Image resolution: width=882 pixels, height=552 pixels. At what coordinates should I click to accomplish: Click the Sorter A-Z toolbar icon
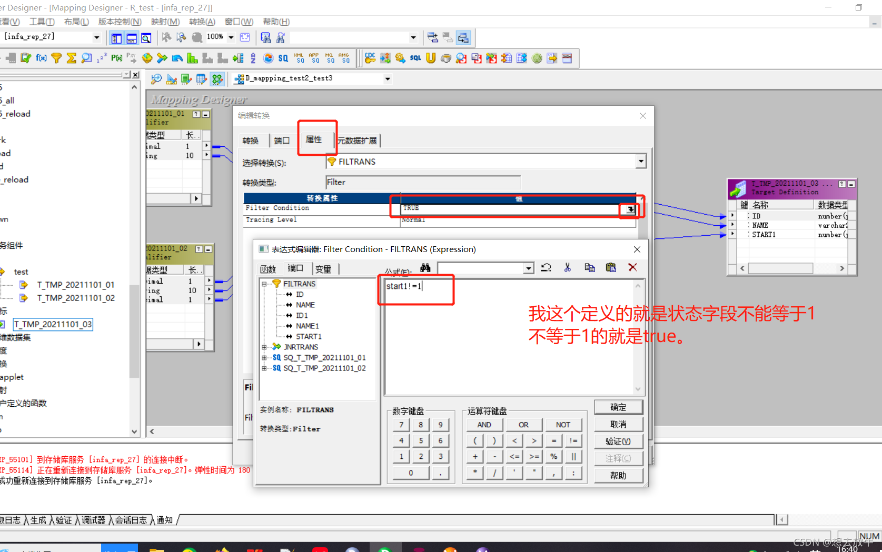click(x=253, y=58)
